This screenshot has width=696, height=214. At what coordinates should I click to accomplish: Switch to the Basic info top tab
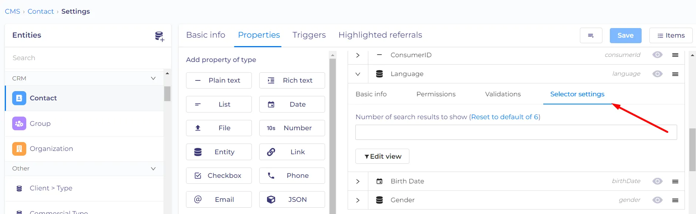point(206,35)
